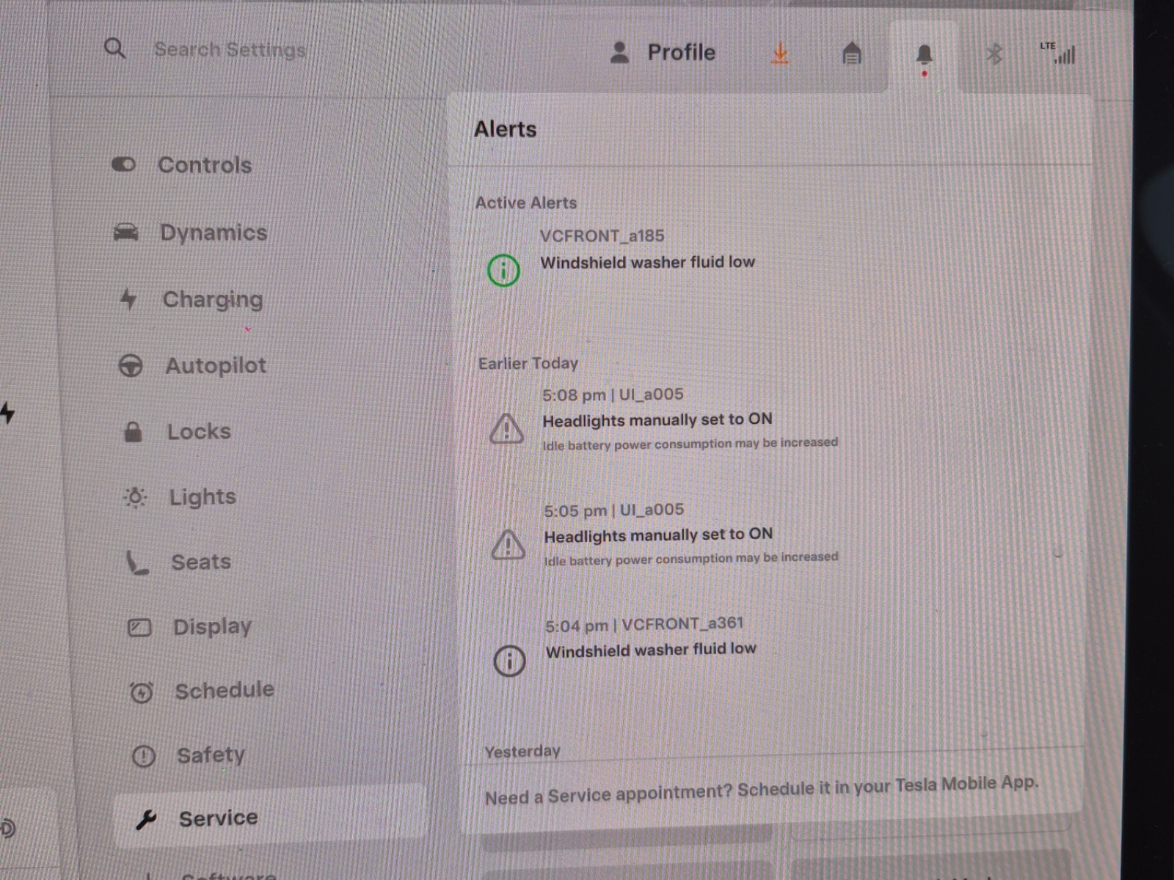Screen dimensions: 1174x880
Task: Tap the green info icon for active alert
Action: 503,270
